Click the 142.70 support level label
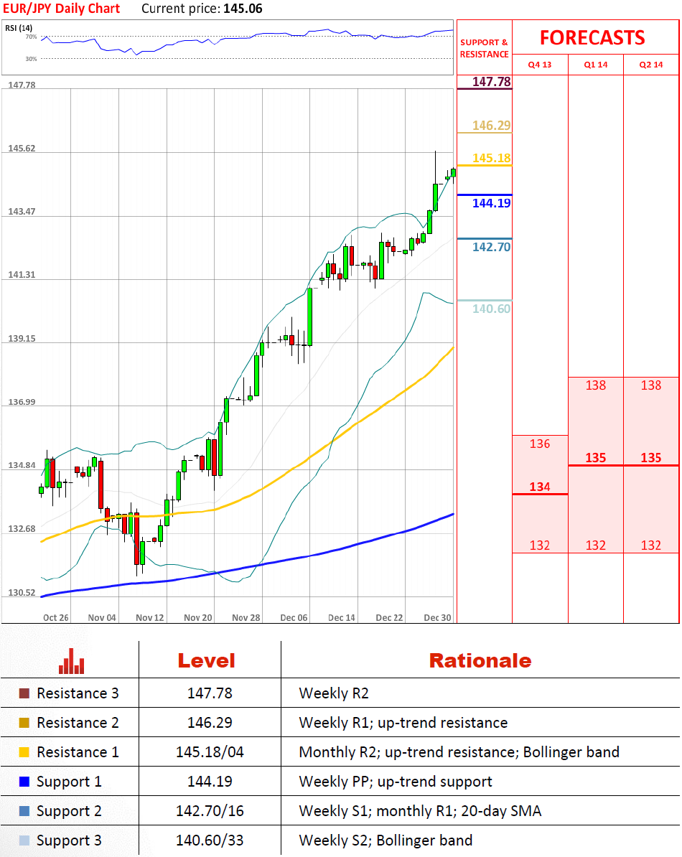Viewport: 682px width, 857px height. pyautogui.click(x=491, y=247)
